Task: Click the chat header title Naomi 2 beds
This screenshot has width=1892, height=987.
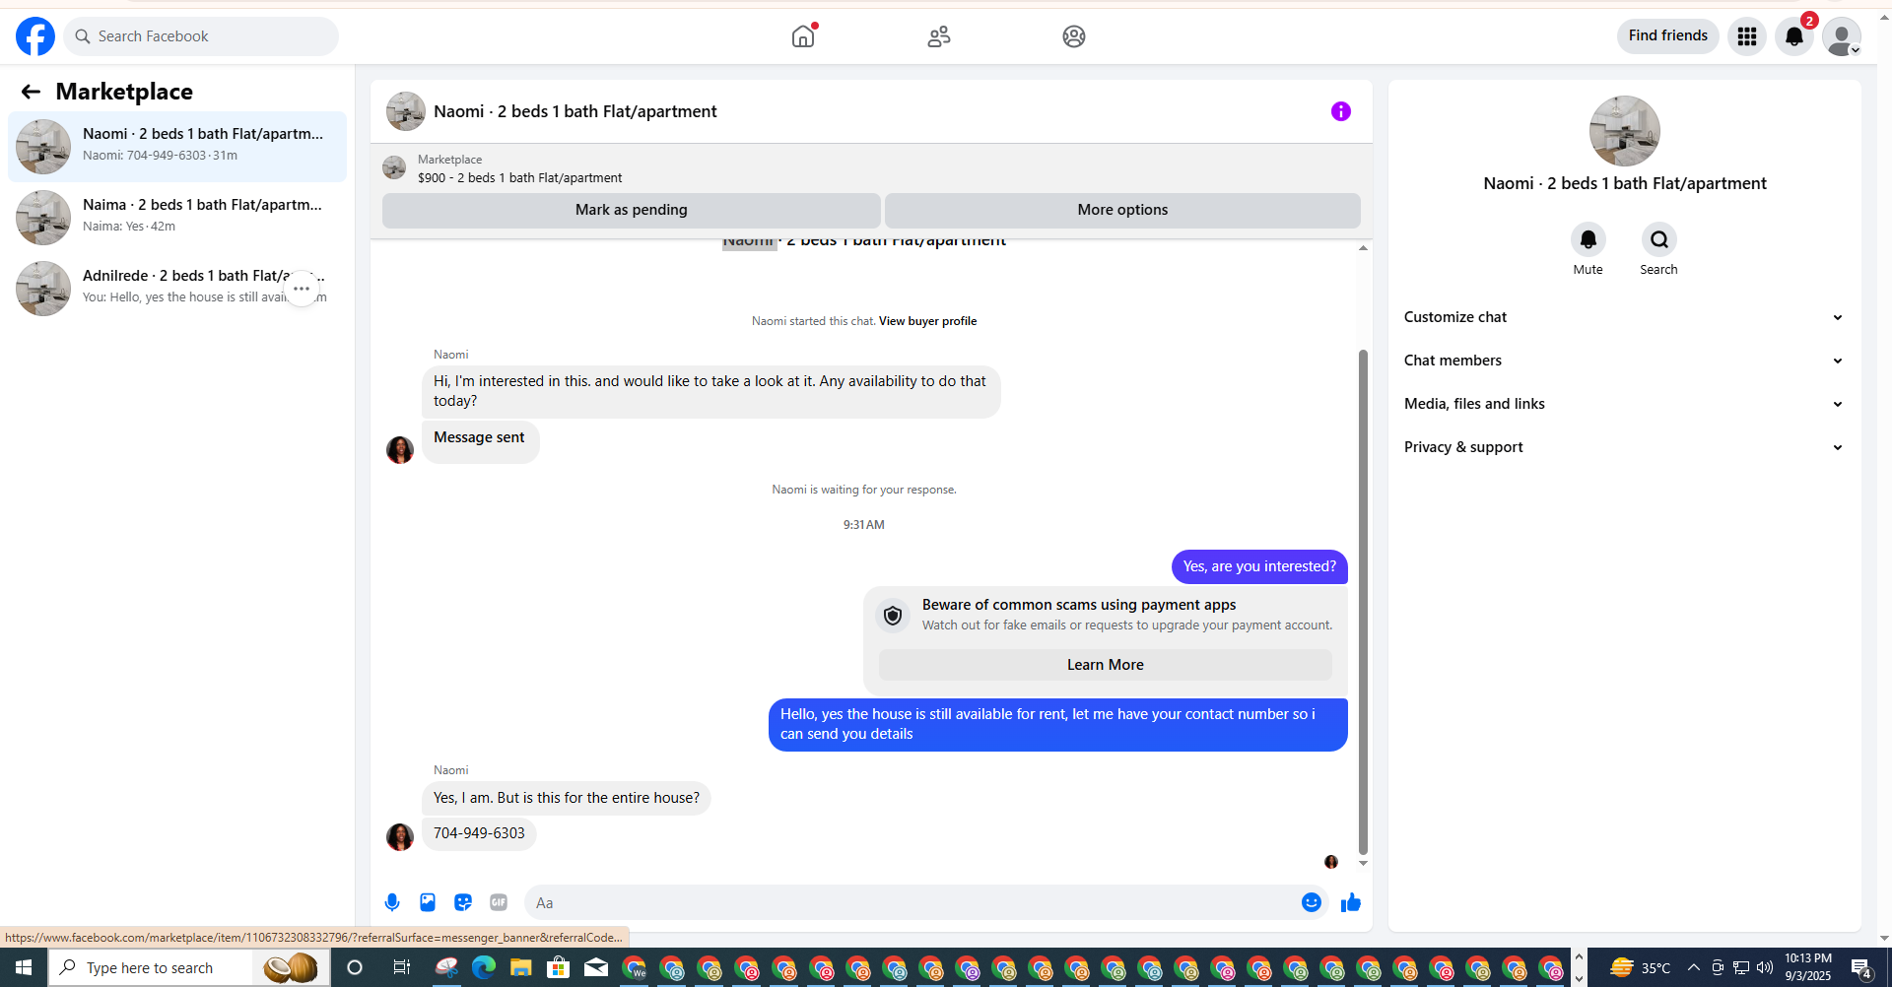Action: coord(575,111)
